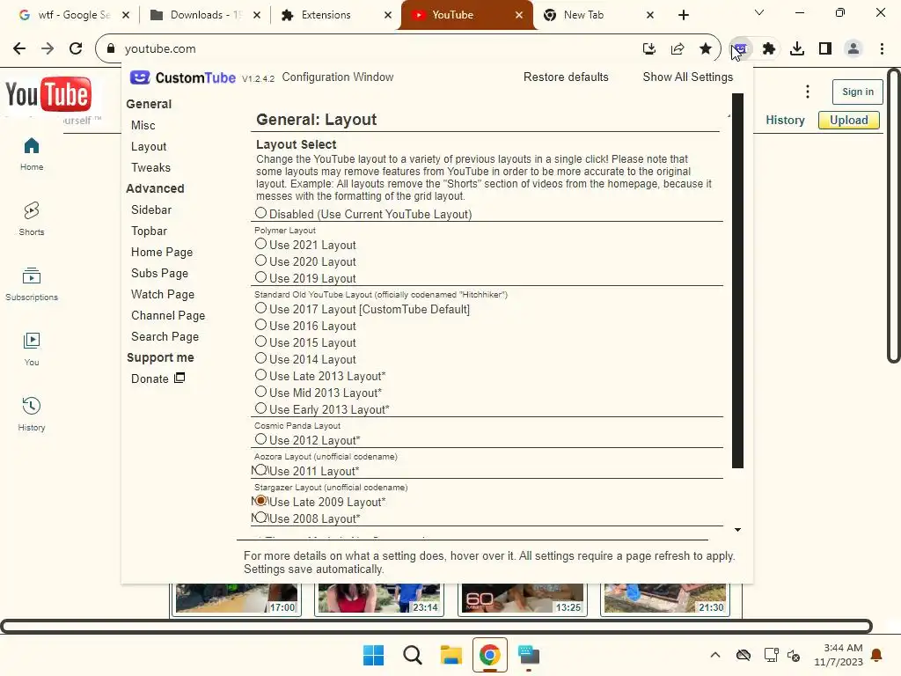Open the Chrome profile avatar
Image resolution: width=901 pixels, height=676 pixels.
[x=853, y=49]
